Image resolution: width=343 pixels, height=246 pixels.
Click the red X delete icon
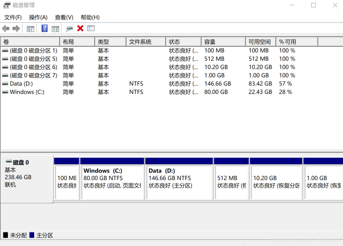(80, 28)
